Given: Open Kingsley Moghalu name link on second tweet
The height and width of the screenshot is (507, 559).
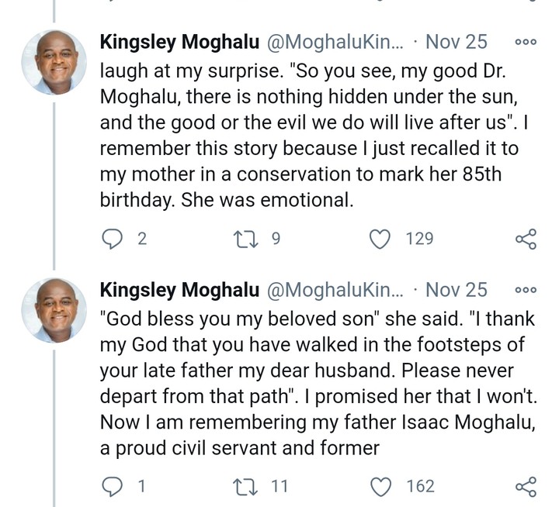Looking at the screenshot, I should (179, 290).
